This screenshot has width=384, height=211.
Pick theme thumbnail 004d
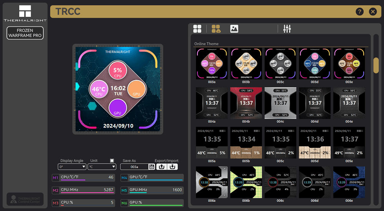pos(315,103)
